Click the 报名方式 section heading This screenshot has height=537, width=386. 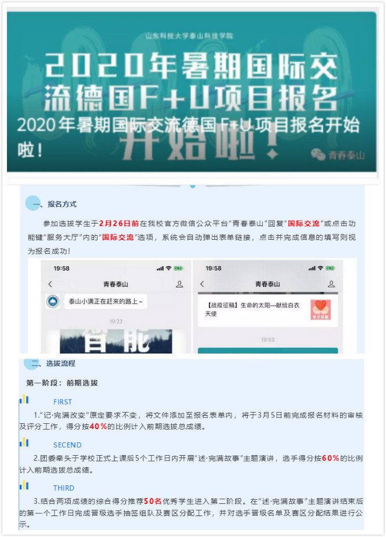coord(62,204)
